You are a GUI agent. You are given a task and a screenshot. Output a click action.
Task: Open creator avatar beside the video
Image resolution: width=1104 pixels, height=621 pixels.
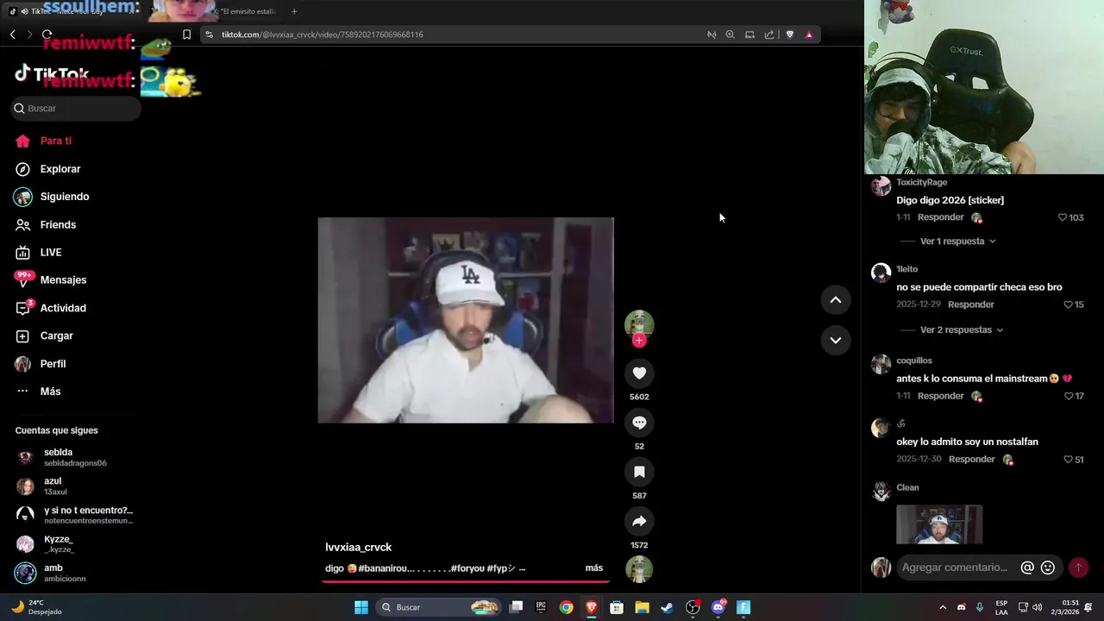click(x=639, y=324)
